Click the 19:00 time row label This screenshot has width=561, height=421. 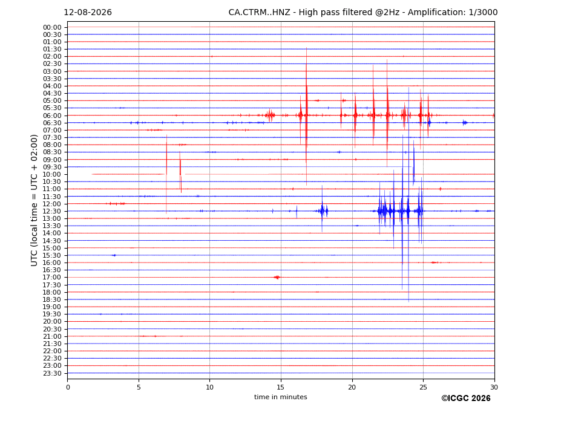(x=52, y=307)
